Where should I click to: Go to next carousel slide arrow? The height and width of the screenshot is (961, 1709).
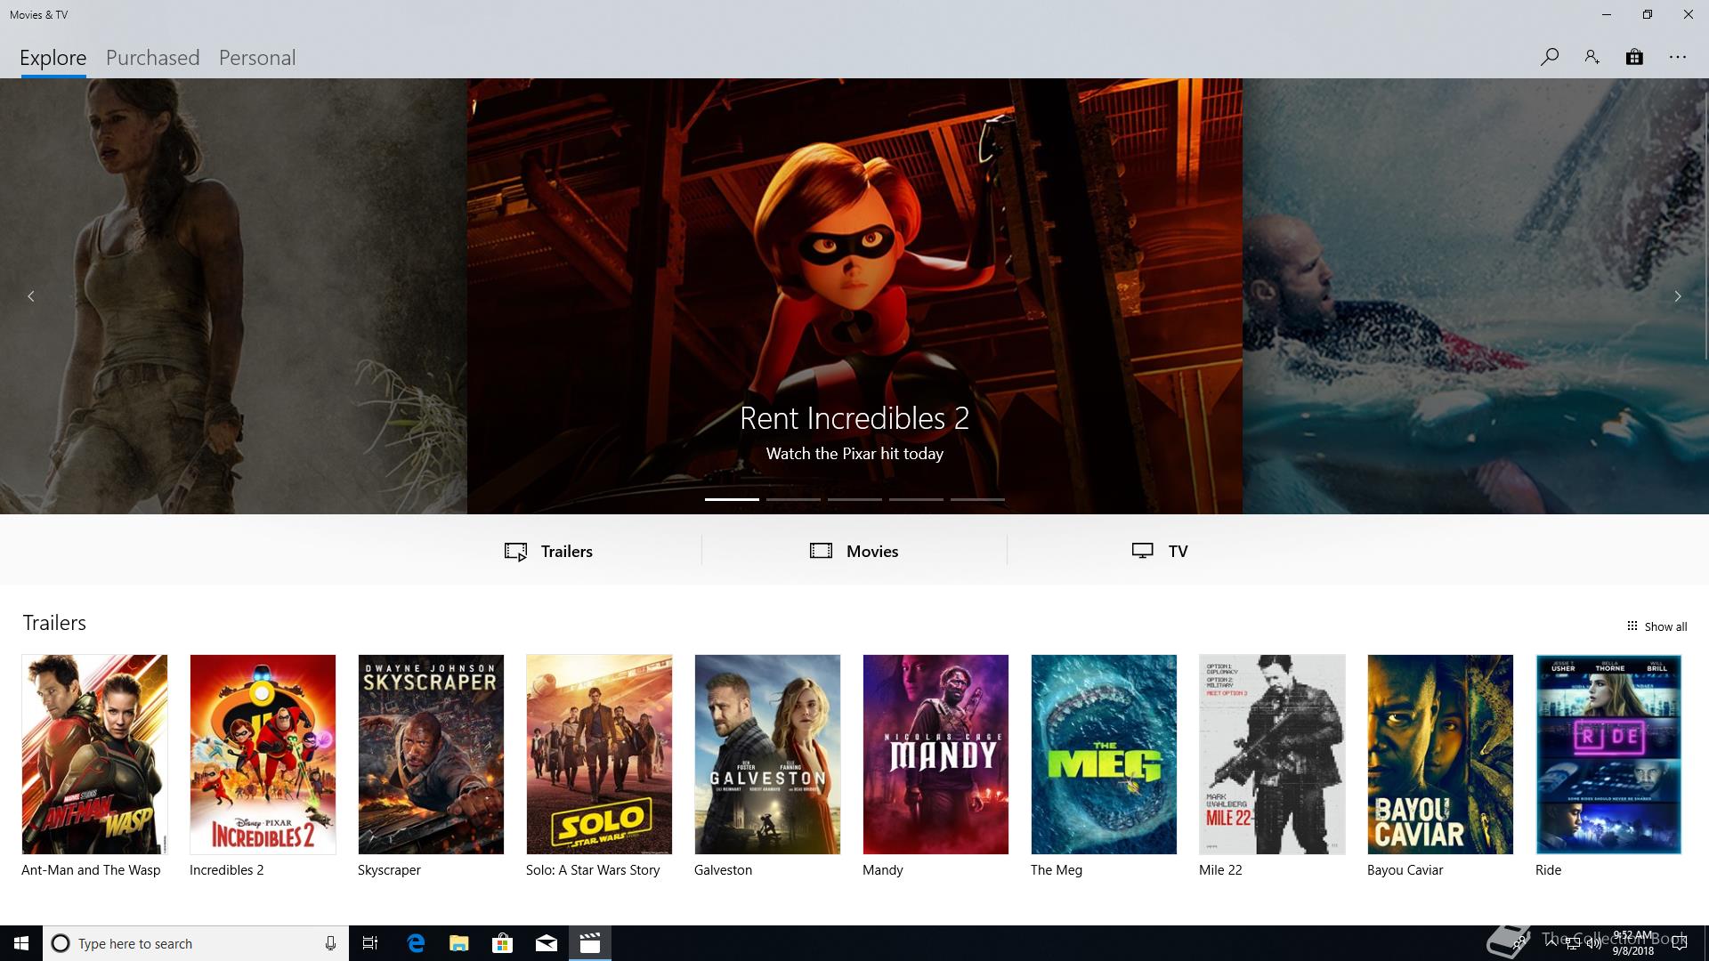(1678, 296)
